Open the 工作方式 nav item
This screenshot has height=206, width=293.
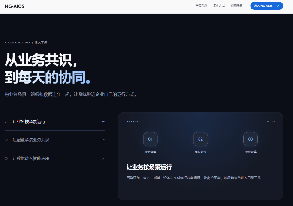point(219,6)
